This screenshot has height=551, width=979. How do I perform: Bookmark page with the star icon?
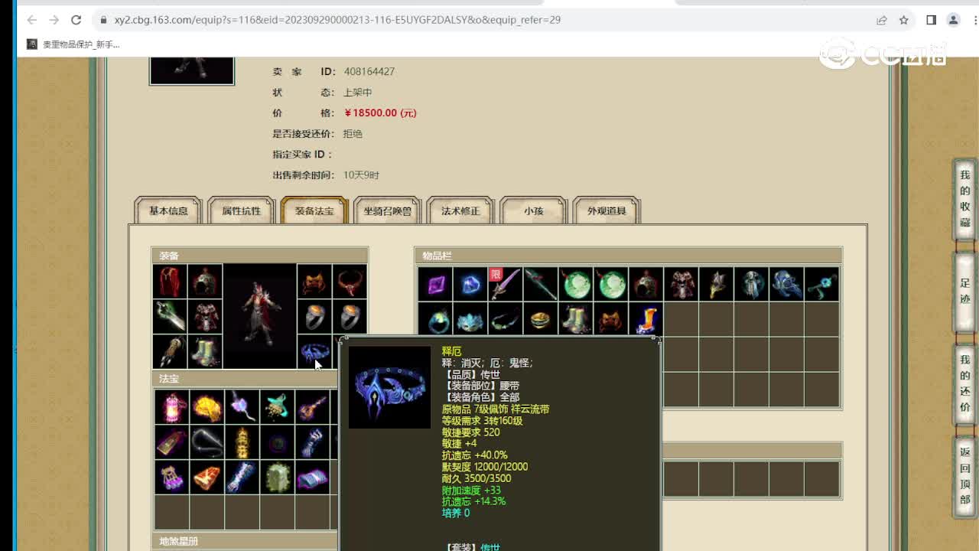[903, 20]
